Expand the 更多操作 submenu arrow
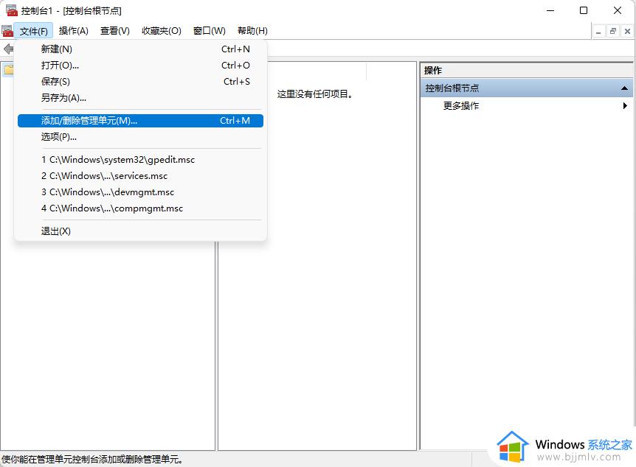Screen dimensions: 636x467 (x=625, y=106)
